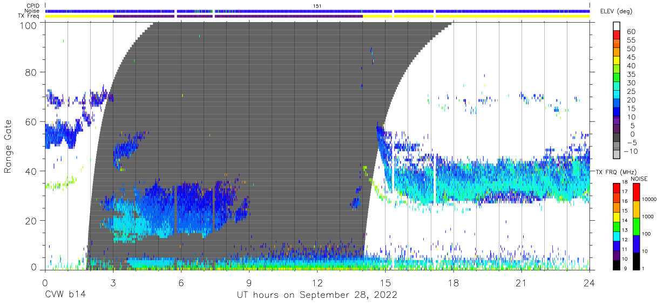Click the yellow segment of the TX FRQ colorbar

(617, 217)
